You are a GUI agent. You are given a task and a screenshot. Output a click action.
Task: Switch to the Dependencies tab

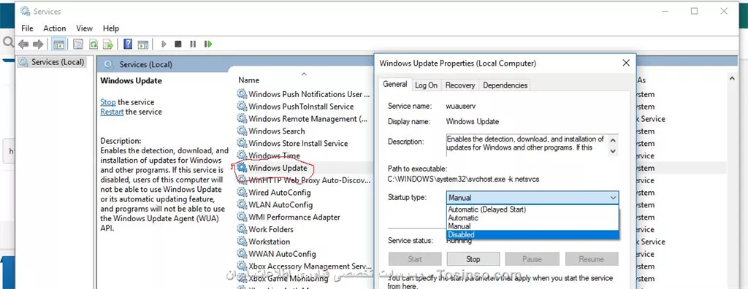[505, 85]
